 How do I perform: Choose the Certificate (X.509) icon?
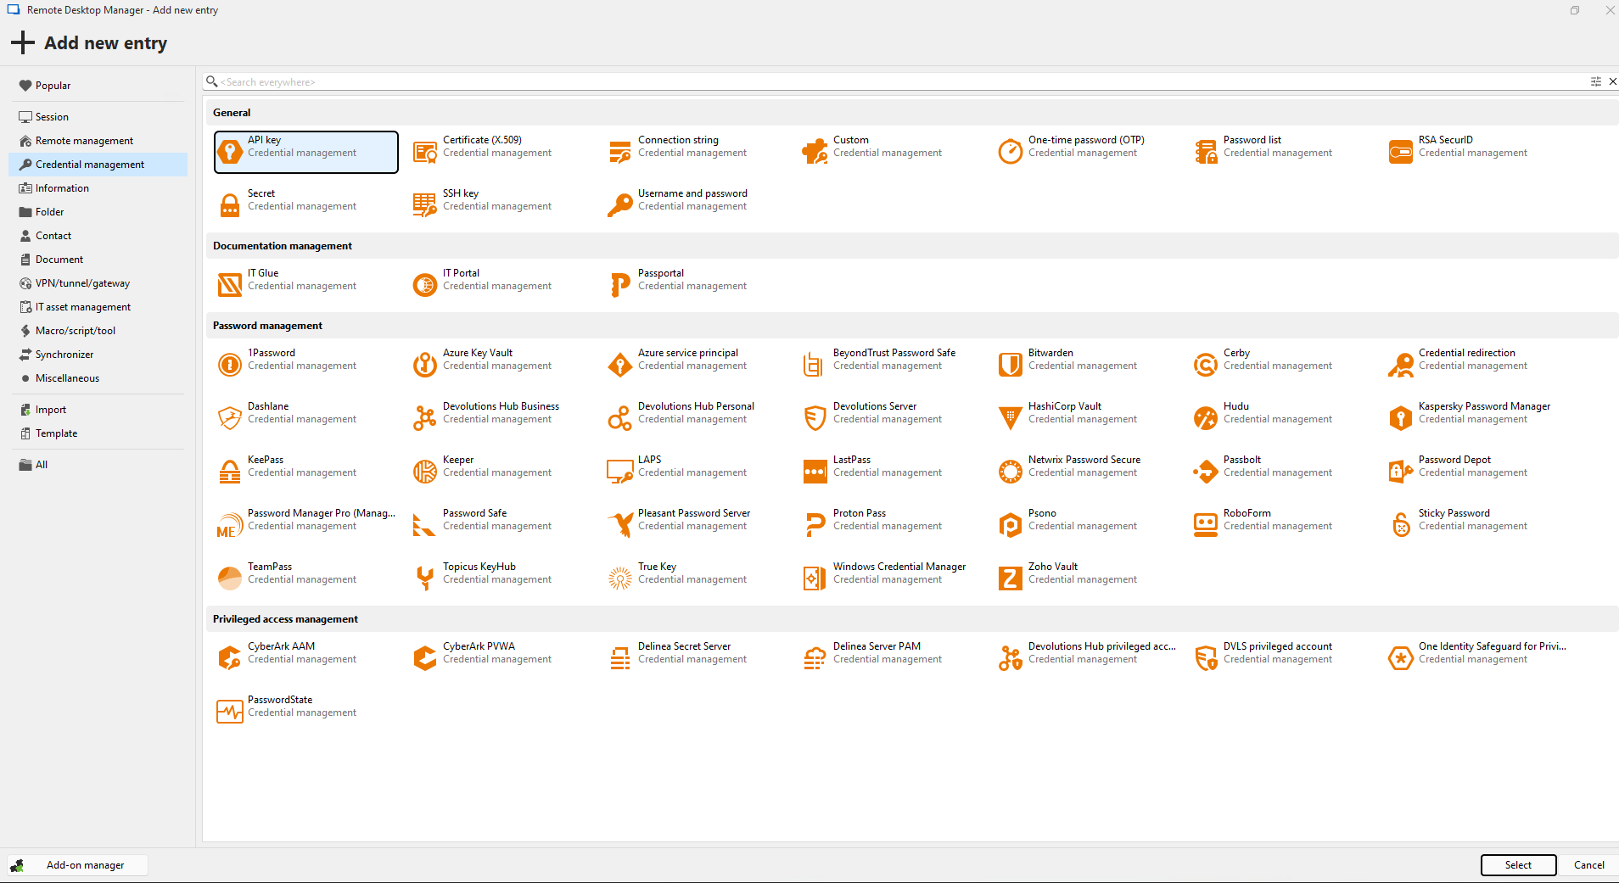(425, 152)
